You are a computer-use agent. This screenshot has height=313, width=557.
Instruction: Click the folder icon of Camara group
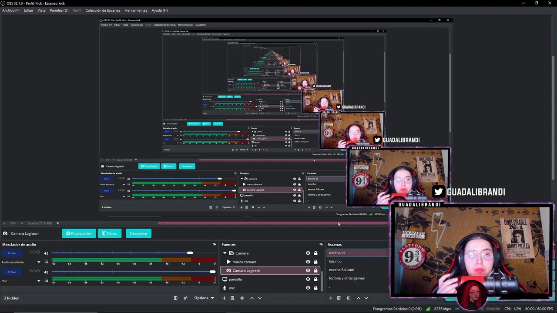point(232,253)
